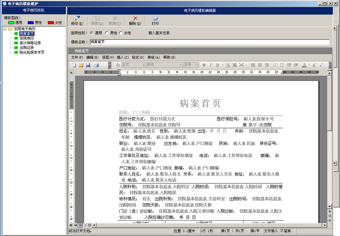Click the open folder icon in editor toolbar
Viewport: 340px width, 236px height.
(81, 65)
